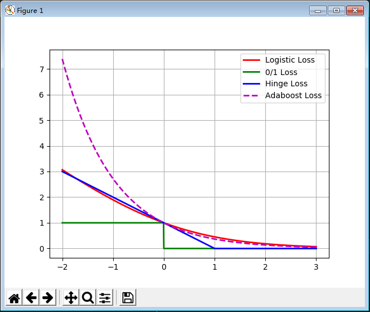
Task: Open Configure subplots sliders icon
Action: pos(105,297)
